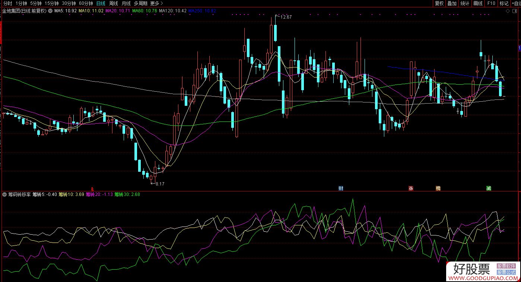Viewport: 521px width, 282px height.
Task: Click the 12.67 high price label
Action: coord(286,17)
